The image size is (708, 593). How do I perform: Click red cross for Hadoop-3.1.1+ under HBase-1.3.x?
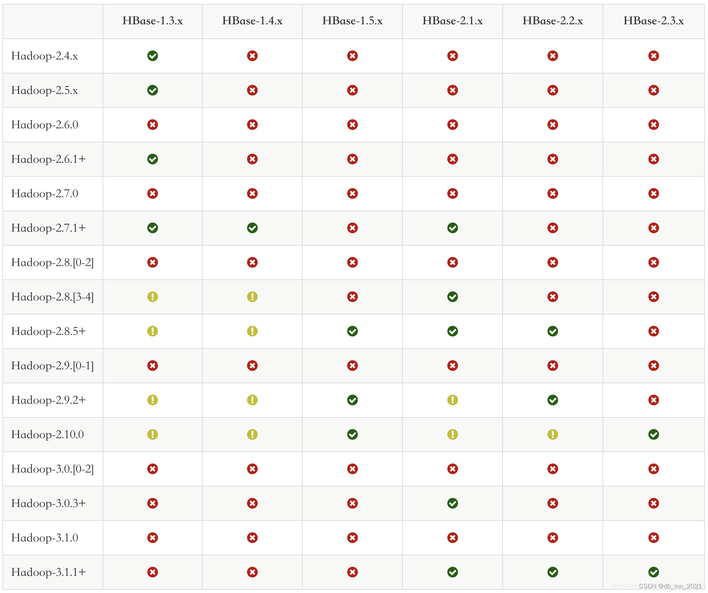point(153,572)
